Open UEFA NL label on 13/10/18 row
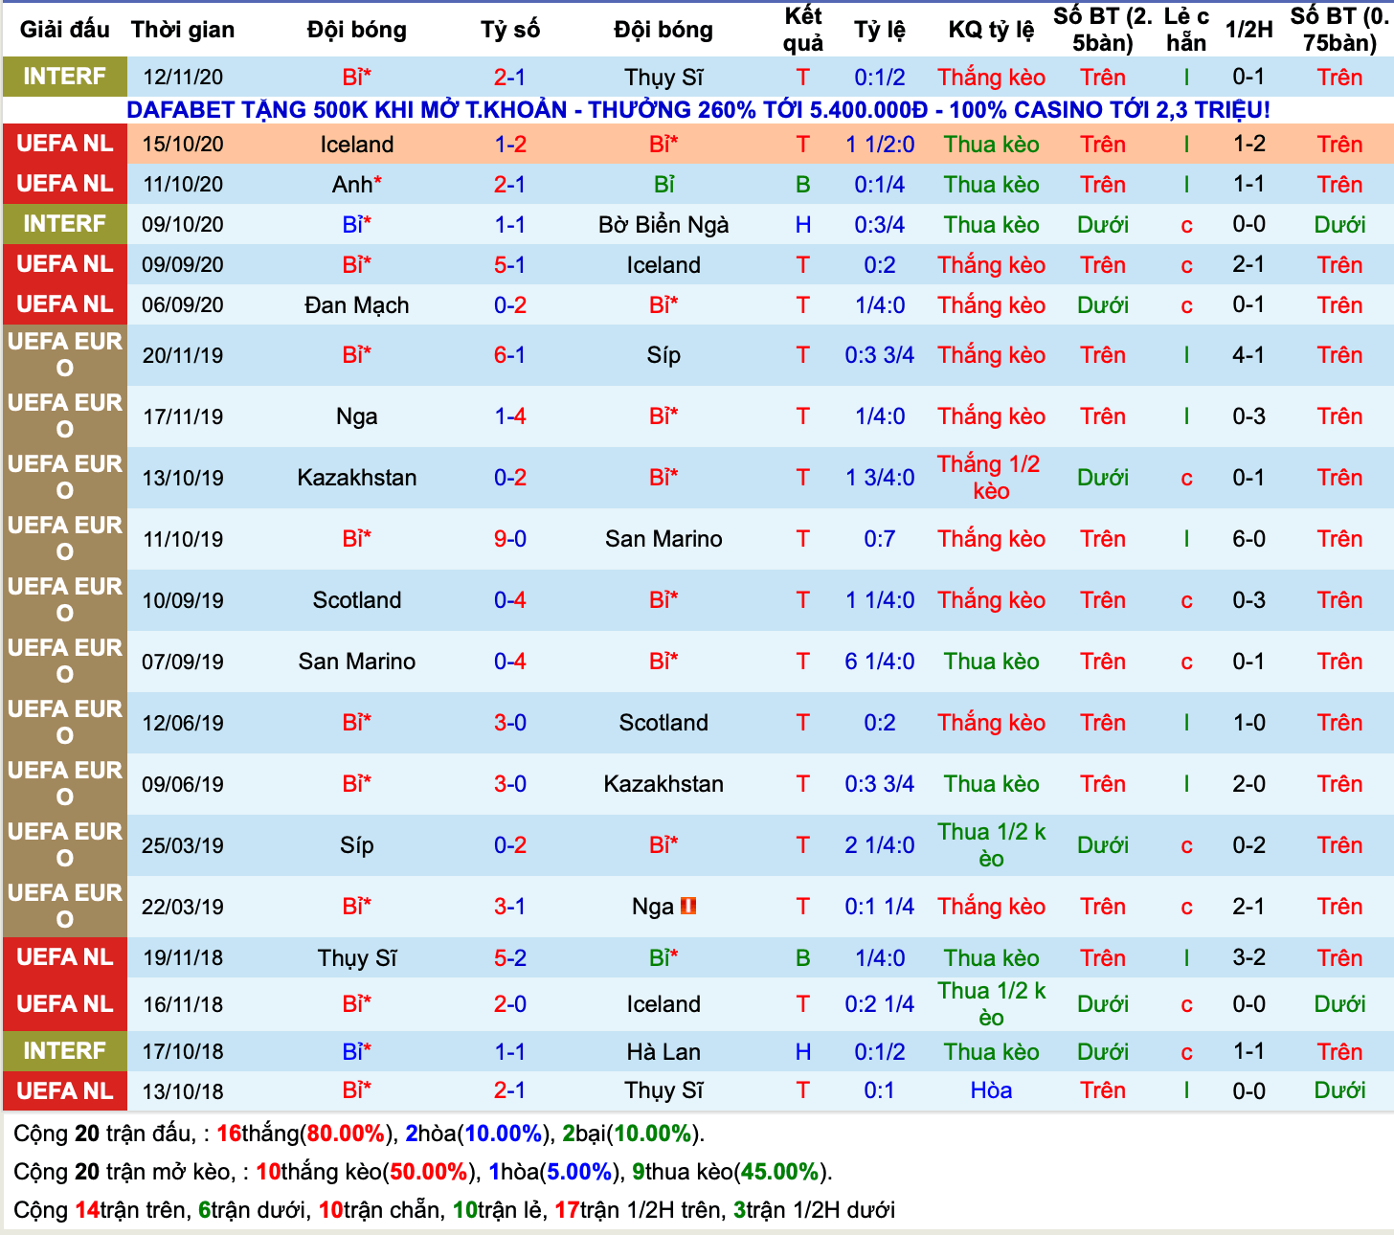 click(64, 1090)
